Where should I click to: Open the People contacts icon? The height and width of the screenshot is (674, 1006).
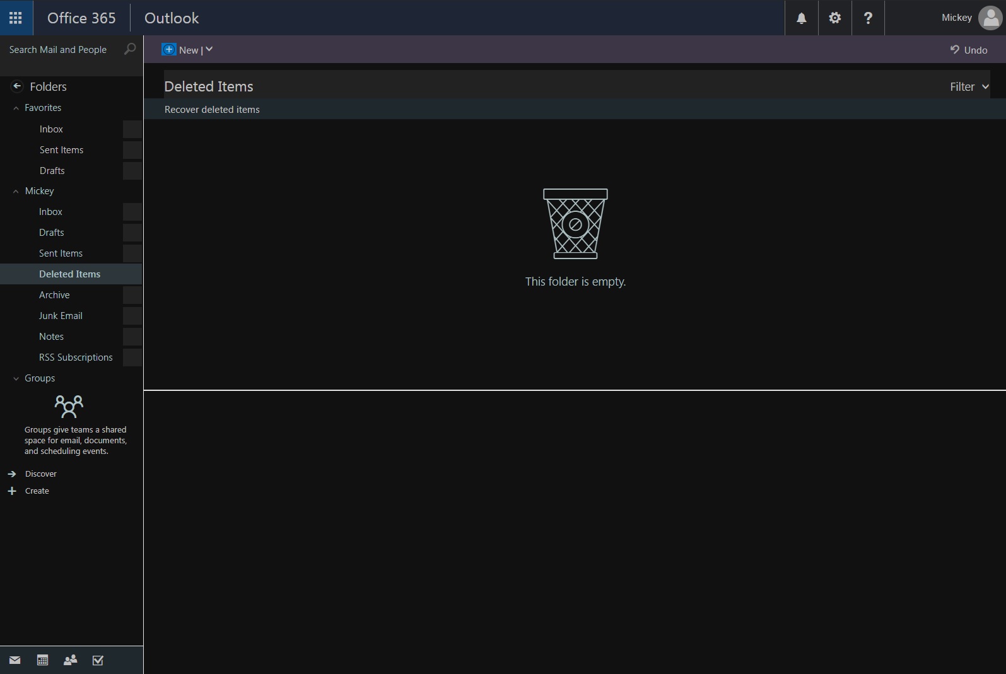pyautogui.click(x=70, y=660)
